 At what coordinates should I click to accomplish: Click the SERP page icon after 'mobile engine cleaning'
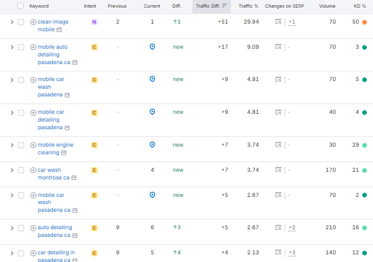64,153
